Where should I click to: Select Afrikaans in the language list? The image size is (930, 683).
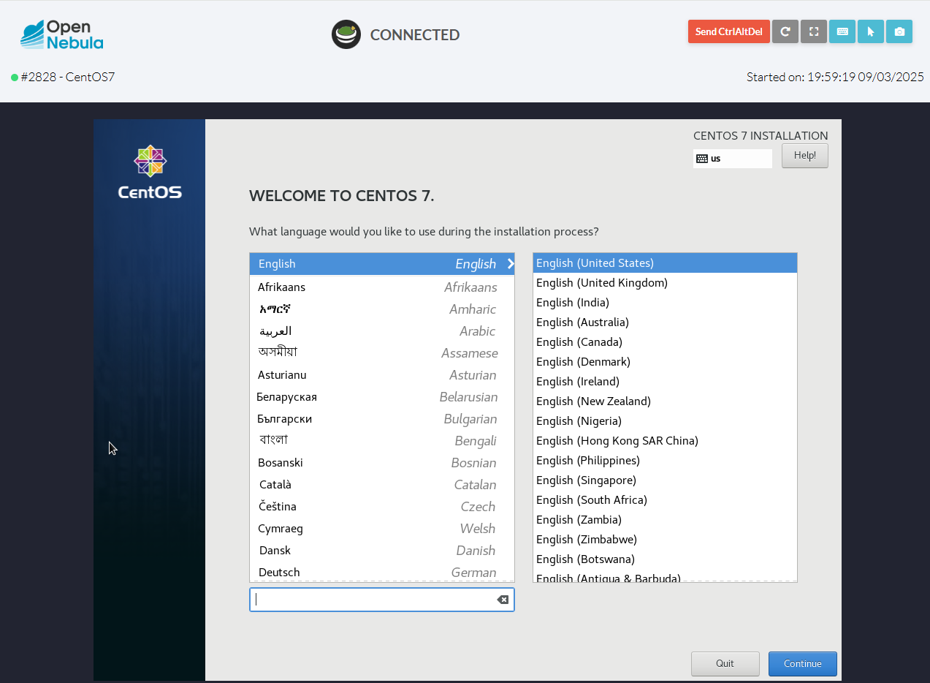382,287
